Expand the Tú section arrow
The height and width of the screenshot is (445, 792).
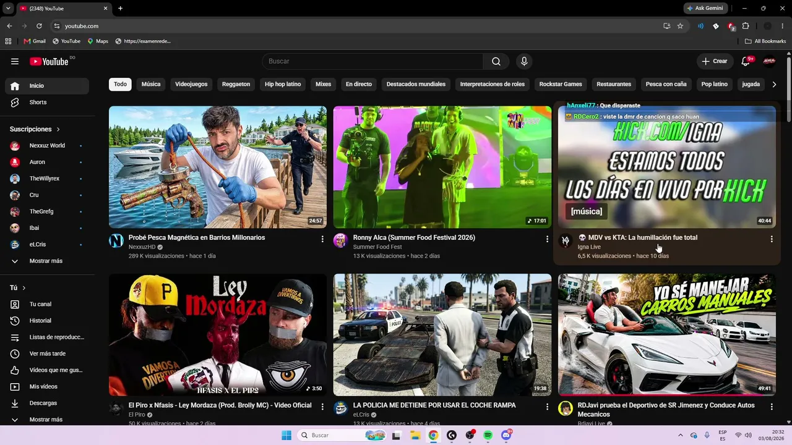tap(24, 288)
